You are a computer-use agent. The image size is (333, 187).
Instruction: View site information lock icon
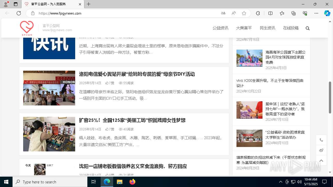pos(33,13)
